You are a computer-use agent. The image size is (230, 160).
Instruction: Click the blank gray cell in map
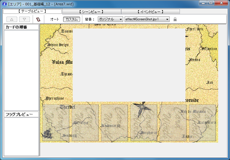[129, 65]
